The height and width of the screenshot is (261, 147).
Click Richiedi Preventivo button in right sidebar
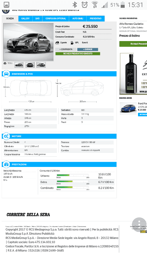133,44
